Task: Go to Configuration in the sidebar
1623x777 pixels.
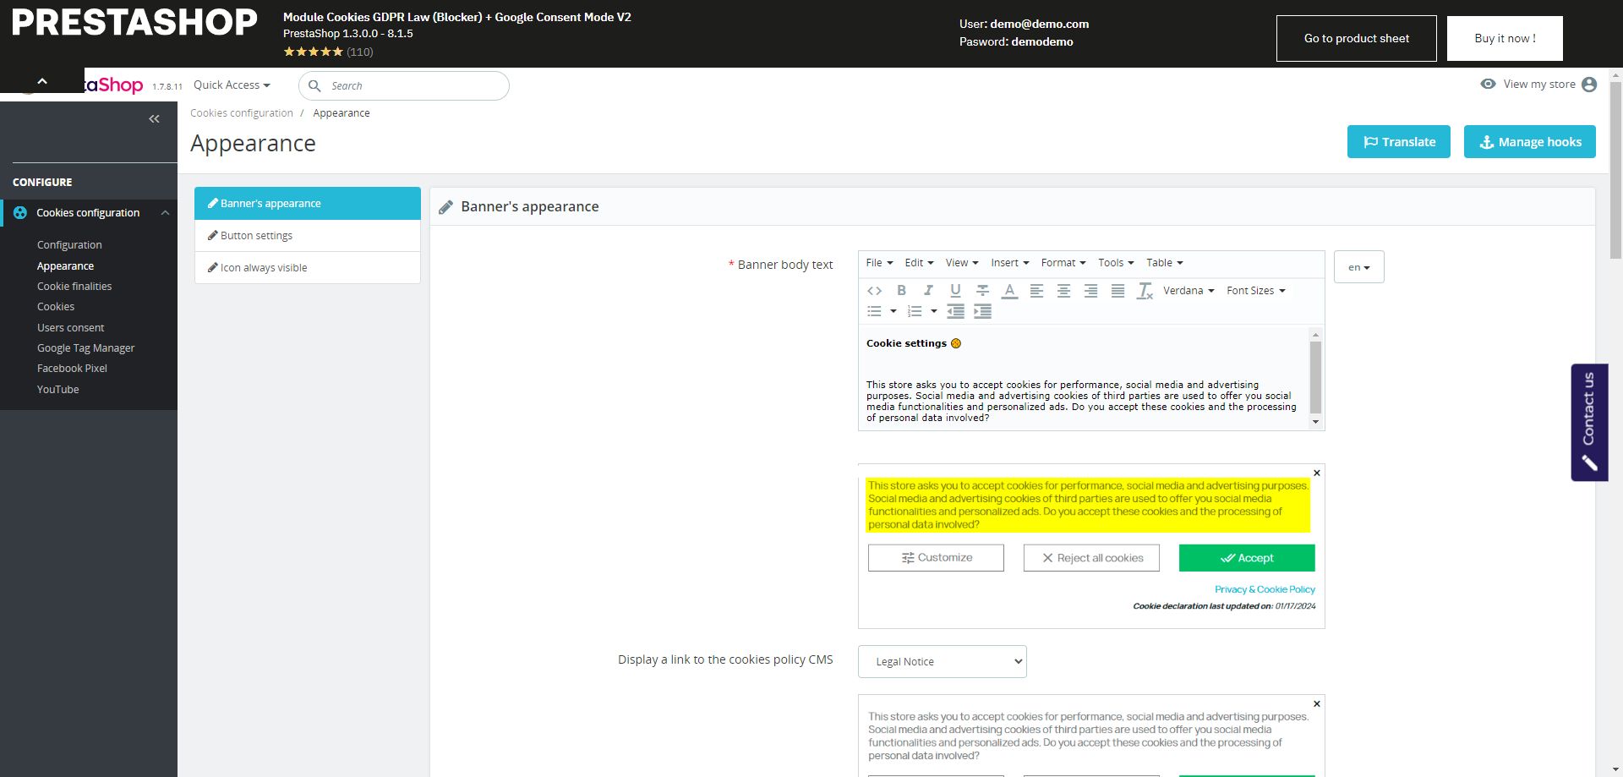Action: click(69, 245)
